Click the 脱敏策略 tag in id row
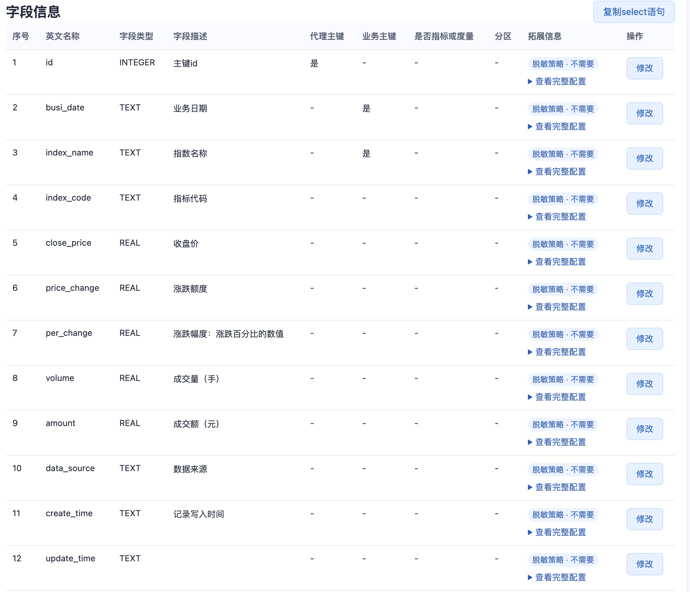The height and width of the screenshot is (592, 690). point(563,64)
